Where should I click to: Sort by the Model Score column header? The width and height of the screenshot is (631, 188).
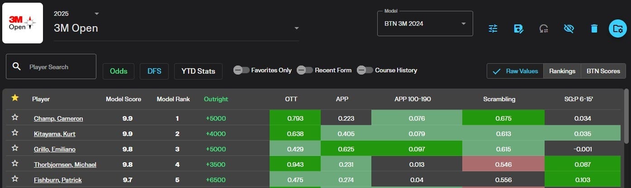pos(123,99)
